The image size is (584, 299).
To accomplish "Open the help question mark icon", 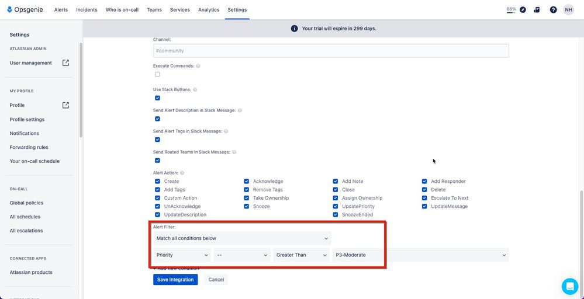I will tap(553, 10).
